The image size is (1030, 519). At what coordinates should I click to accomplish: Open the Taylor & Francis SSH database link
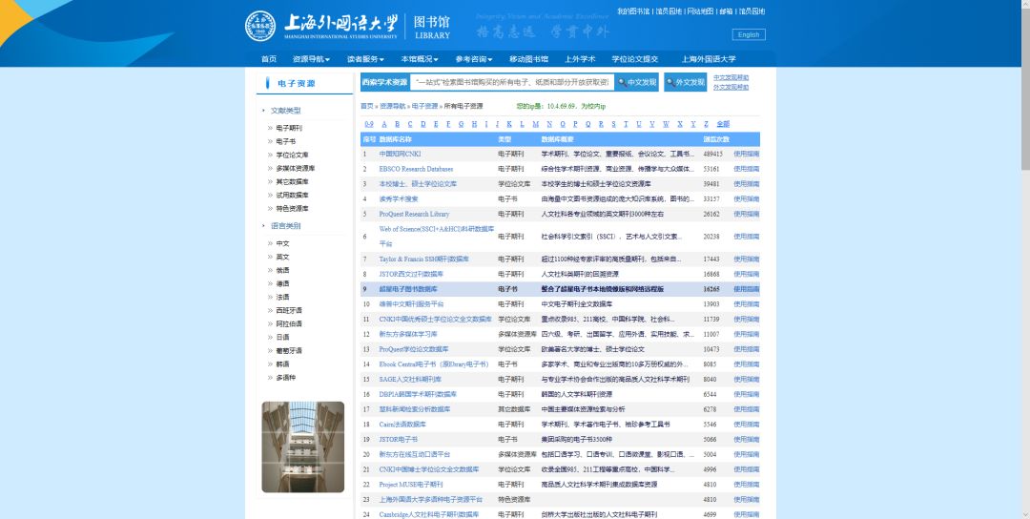coord(423,259)
